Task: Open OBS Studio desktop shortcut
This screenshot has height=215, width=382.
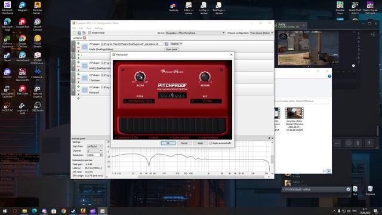Action: coord(38,107)
